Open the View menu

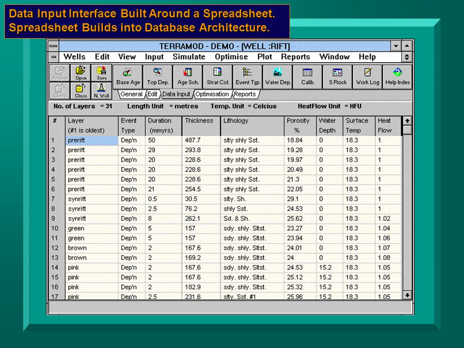(127, 57)
